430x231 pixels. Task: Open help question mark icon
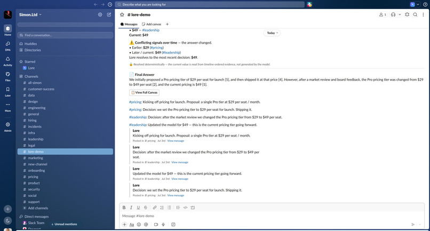coord(425,4)
